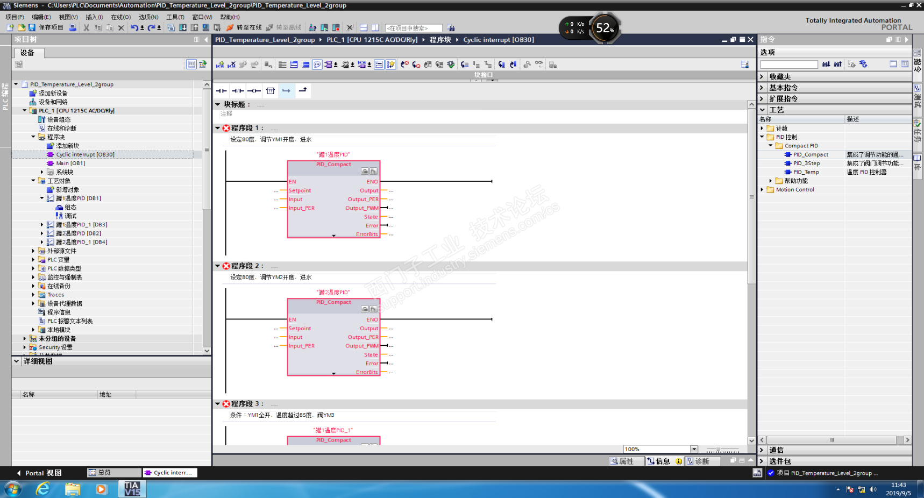Insert an output coil
The width and height of the screenshot is (924, 498).
coord(254,91)
